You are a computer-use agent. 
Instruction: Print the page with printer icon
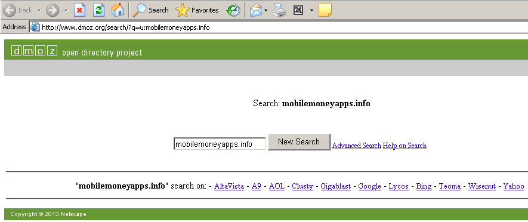point(279,10)
